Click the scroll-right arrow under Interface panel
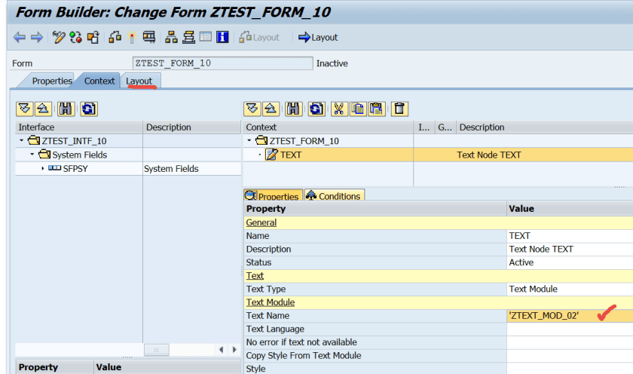Image resolution: width=633 pixels, height=374 pixels. pos(234,350)
